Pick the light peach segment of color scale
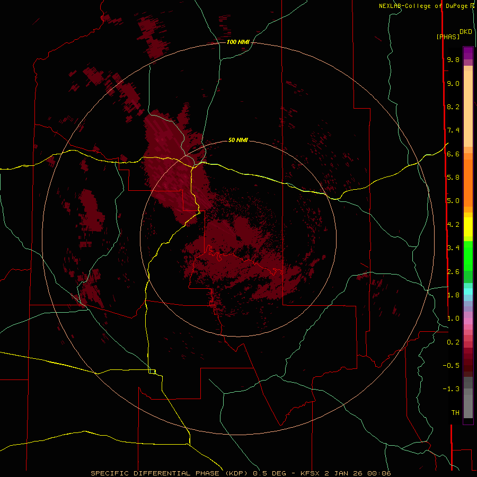The width and height of the screenshot is (477, 477). tap(468, 109)
